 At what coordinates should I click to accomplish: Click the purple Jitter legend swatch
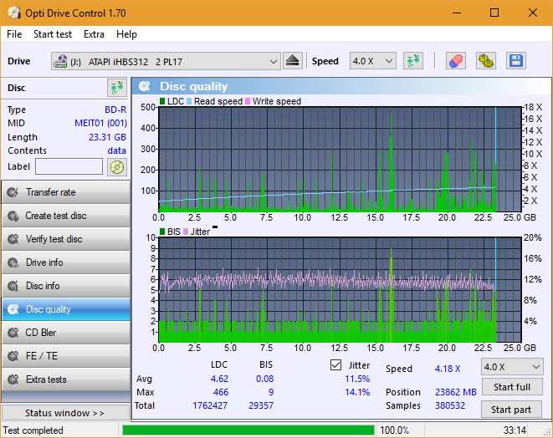pyautogui.click(x=186, y=232)
